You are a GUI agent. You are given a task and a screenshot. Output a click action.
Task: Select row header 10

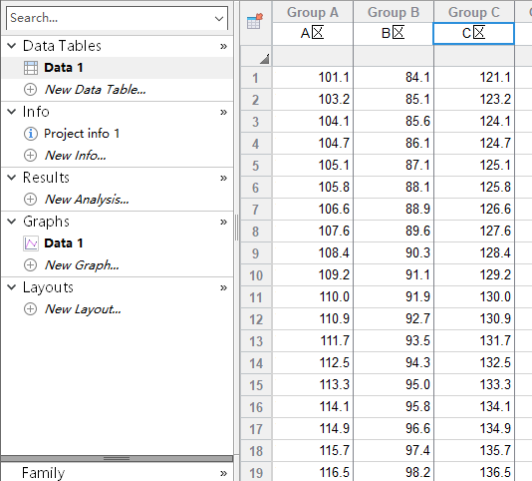coord(256,275)
